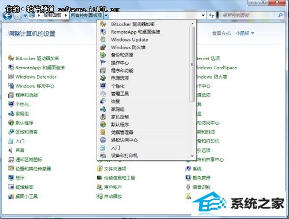Click the 区域和语言 globe icon
Image resolution: width=289 pixels, height=219 pixels.
point(11,132)
